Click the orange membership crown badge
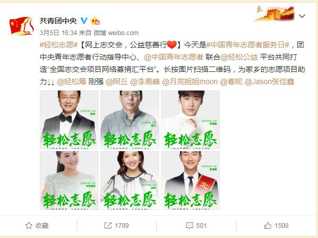Viewport: 318px width, 238px height. [95, 21]
